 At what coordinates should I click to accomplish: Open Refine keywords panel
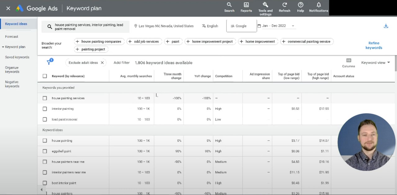(374, 46)
